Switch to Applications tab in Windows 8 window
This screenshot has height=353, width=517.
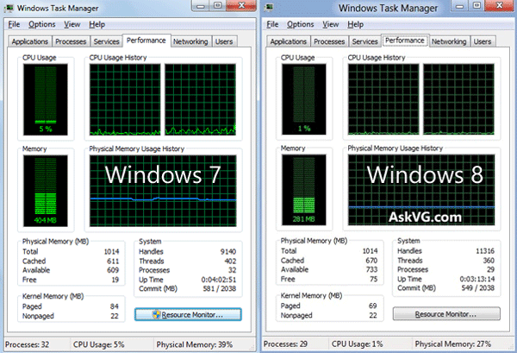[289, 41]
